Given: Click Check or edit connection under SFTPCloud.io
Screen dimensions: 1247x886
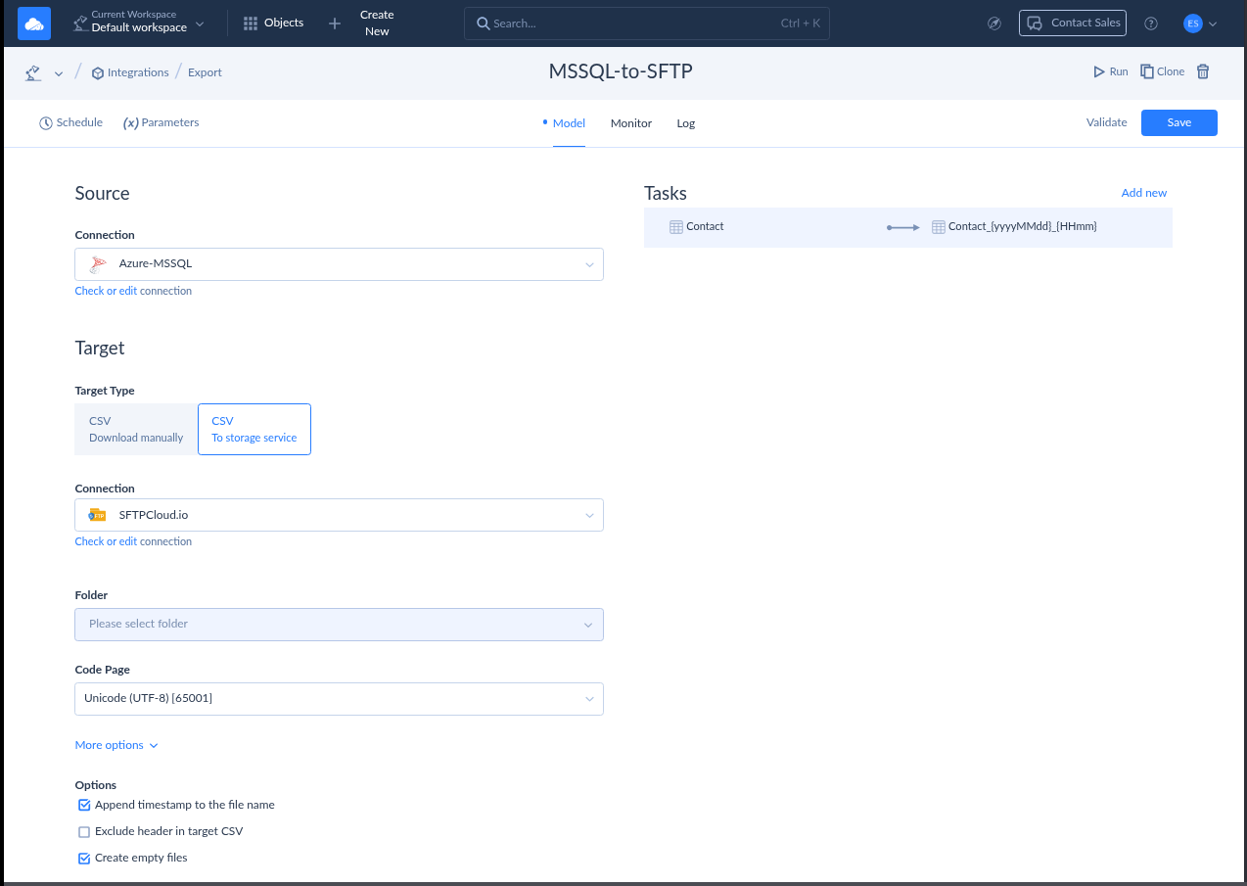Looking at the screenshot, I should 133,540.
